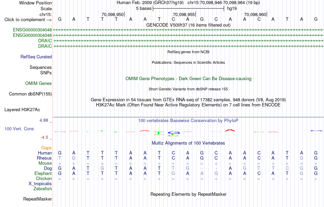Image resolution: width=324 pixels, height=207 pixels.
Task: Click 'Short Genetic Variants from dbSNP release 155'
Action: coord(188,89)
